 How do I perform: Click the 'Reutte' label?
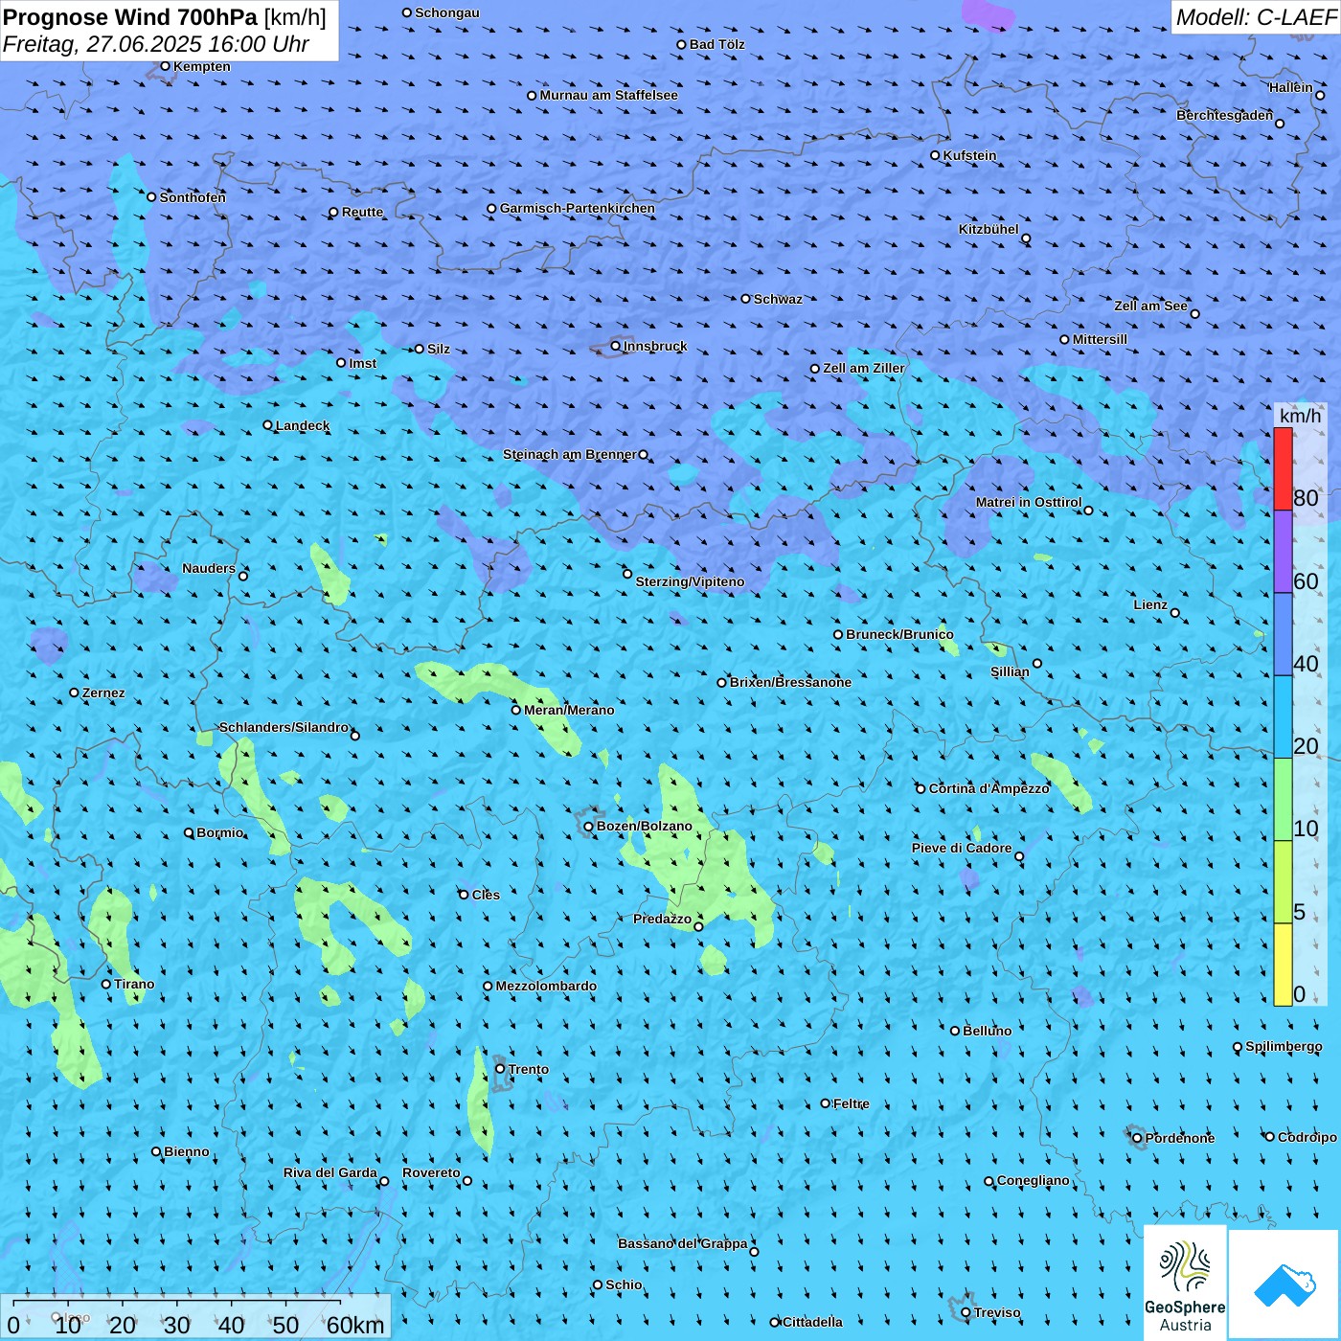[x=362, y=212]
